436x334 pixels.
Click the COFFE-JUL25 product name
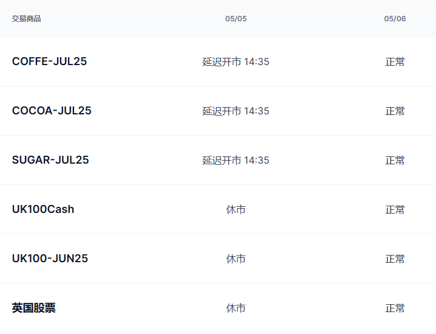click(x=49, y=61)
